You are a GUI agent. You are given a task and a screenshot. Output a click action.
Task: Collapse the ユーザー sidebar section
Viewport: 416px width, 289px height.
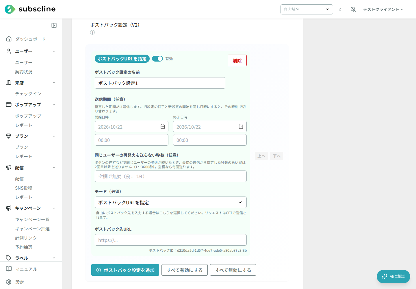click(54, 51)
